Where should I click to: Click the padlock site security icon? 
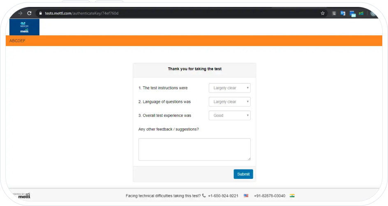coord(40,13)
